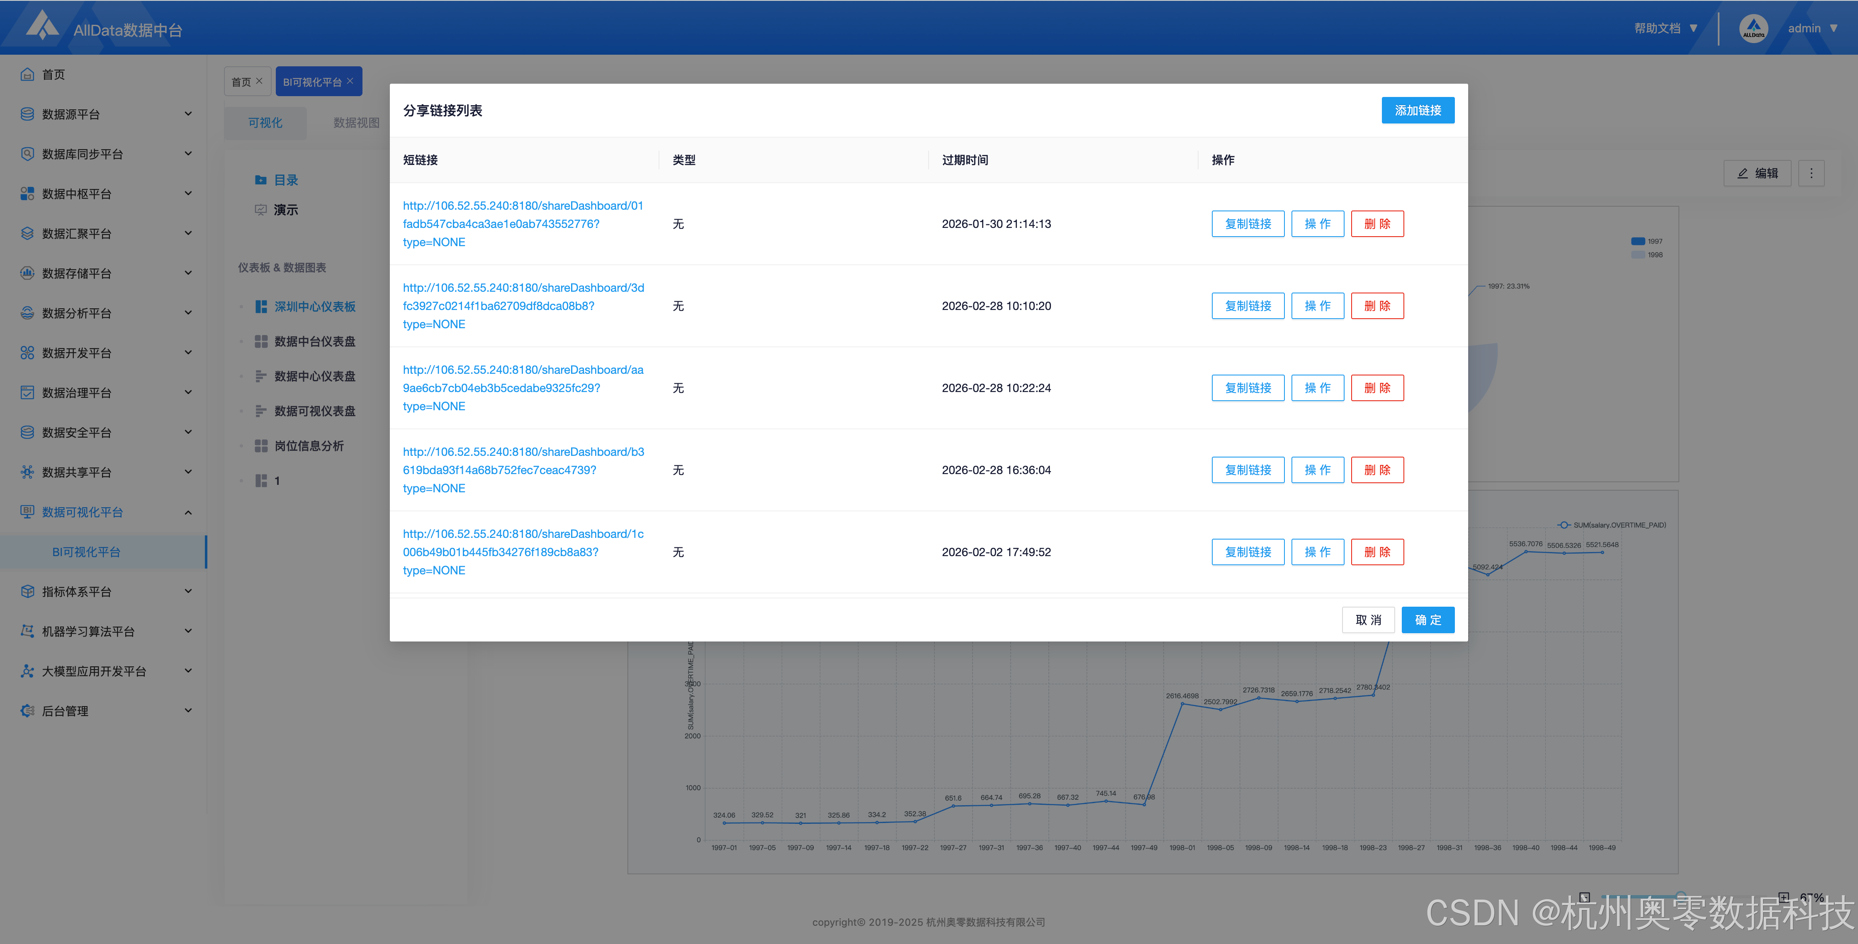This screenshot has height=944, width=1858.
Task: Click the 演示 presentation icon
Action: (x=260, y=210)
